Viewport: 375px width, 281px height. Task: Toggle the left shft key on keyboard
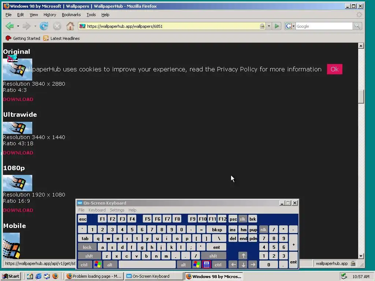(89, 256)
